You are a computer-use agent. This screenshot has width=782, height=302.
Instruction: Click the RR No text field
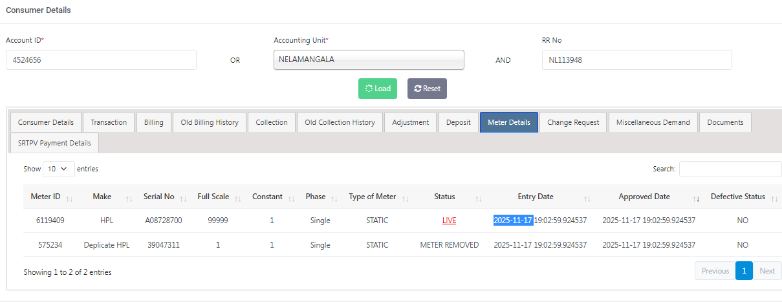coord(636,60)
